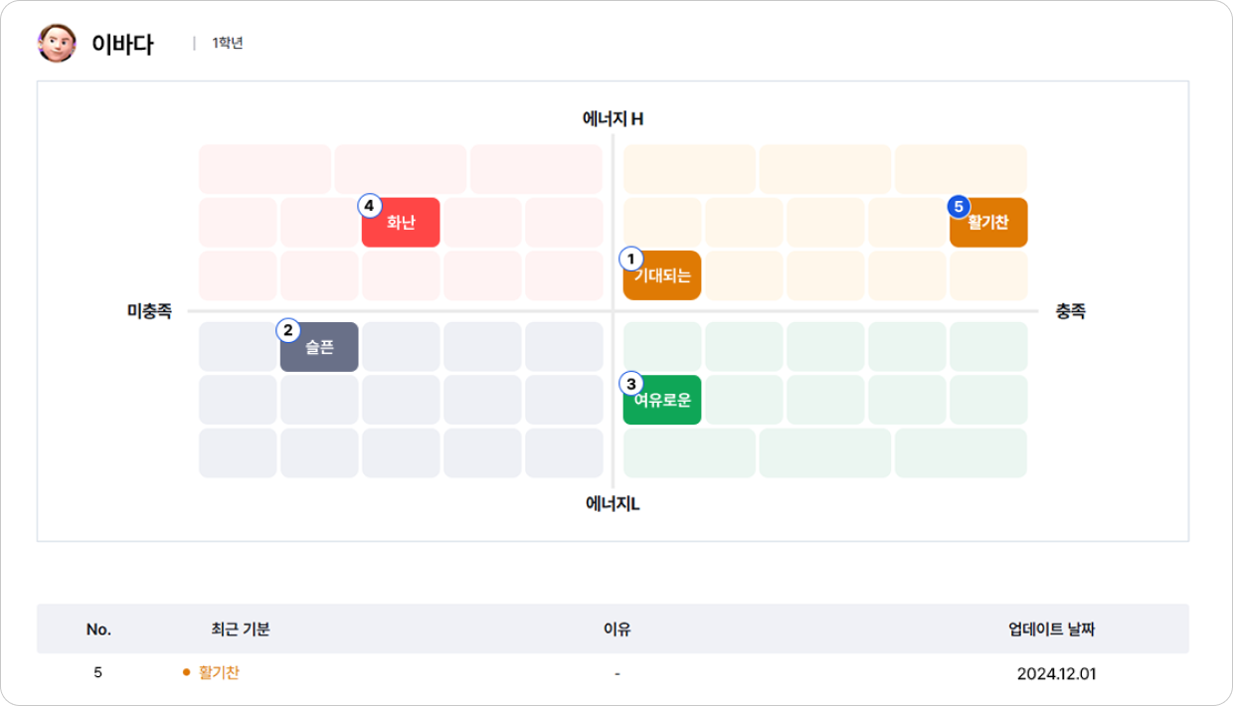The image size is (1233, 706).
Task: Click the 업데이트 날짜 column header
Action: click(1052, 629)
